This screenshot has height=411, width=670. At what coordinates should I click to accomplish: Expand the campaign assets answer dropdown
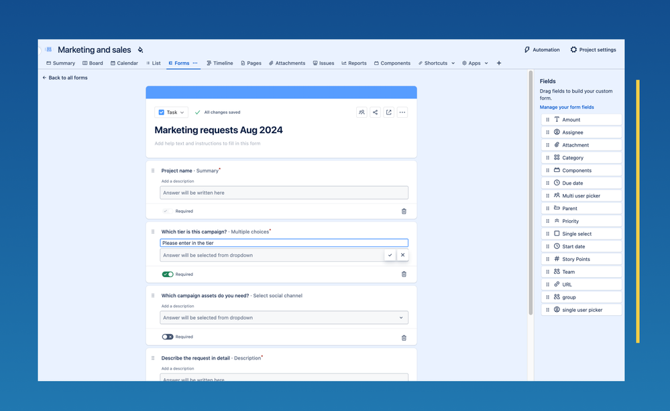click(401, 318)
